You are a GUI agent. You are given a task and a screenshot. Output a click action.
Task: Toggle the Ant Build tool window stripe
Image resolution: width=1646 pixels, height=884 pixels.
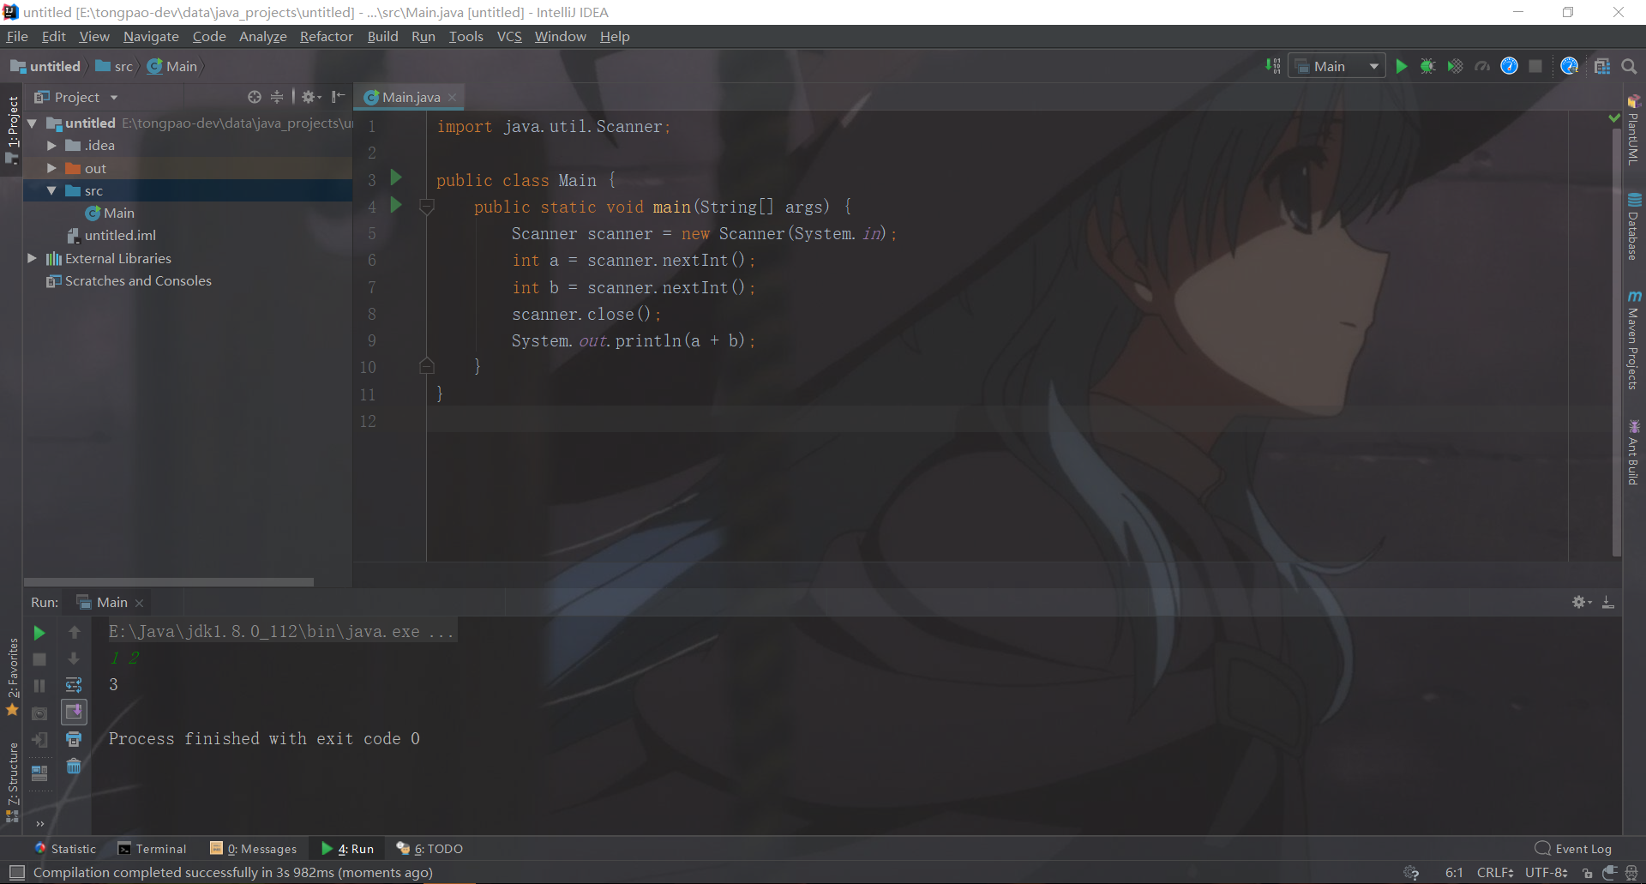[x=1634, y=453]
